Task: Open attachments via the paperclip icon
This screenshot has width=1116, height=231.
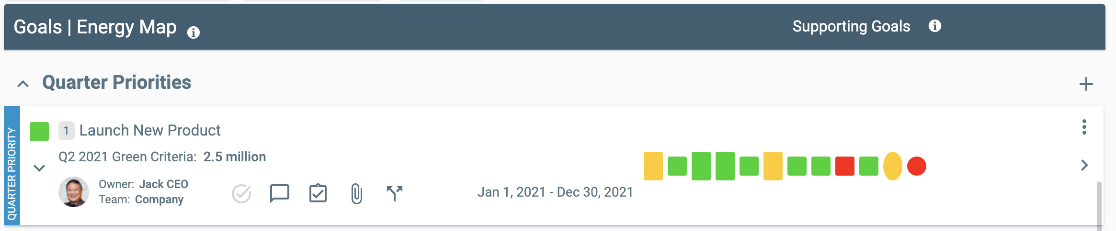Action: pos(356,194)
